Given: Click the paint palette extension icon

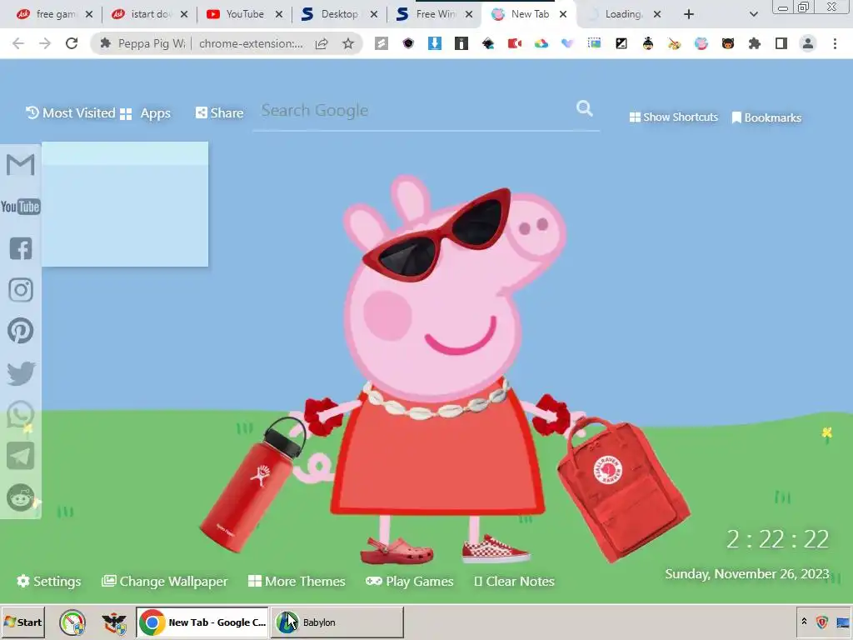Looking at the screenshot, I should tap(675, 43).
